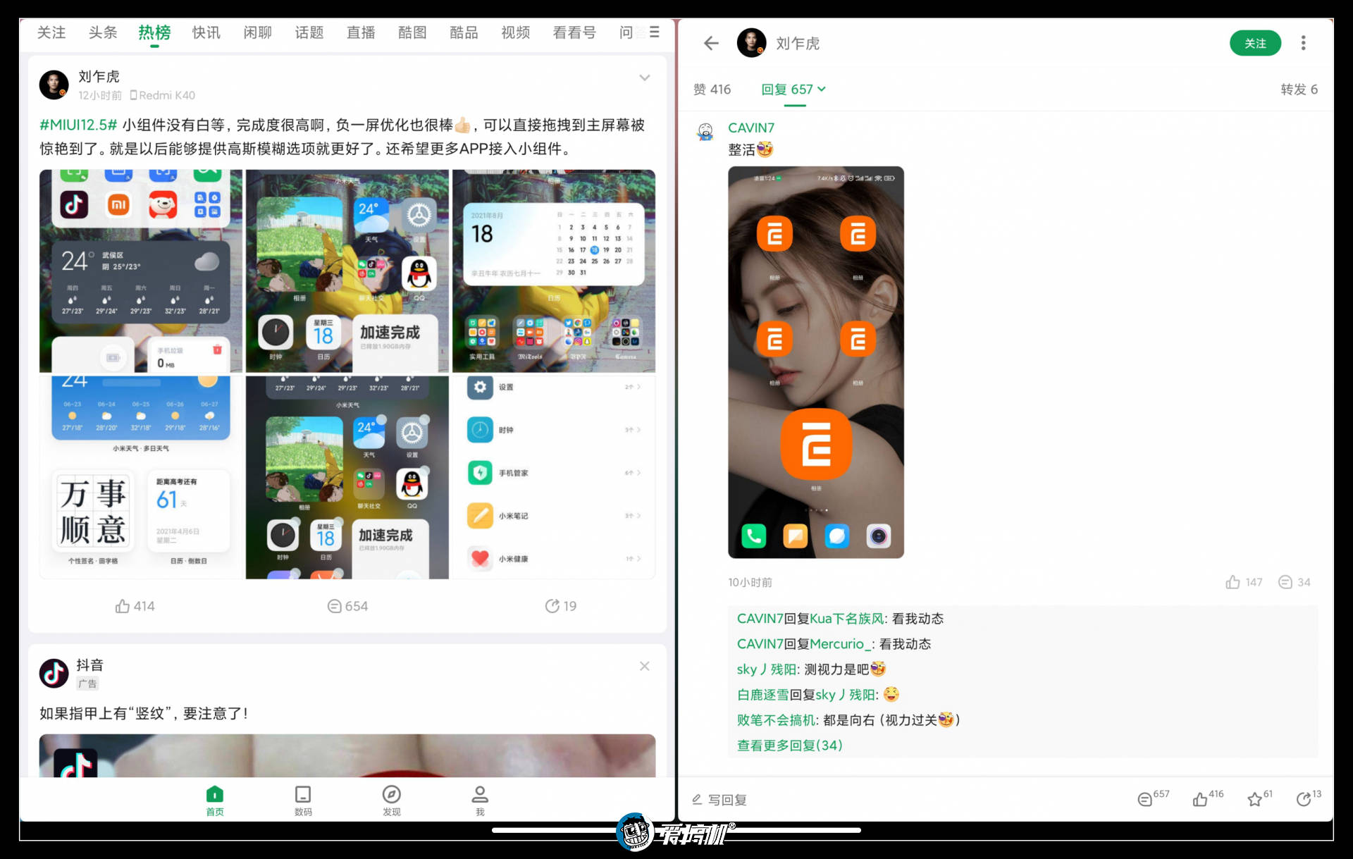Open the 34 replies icon on CAVIN7's comment
This screenshot has width=1353, height=859.
click(1295, 582)
